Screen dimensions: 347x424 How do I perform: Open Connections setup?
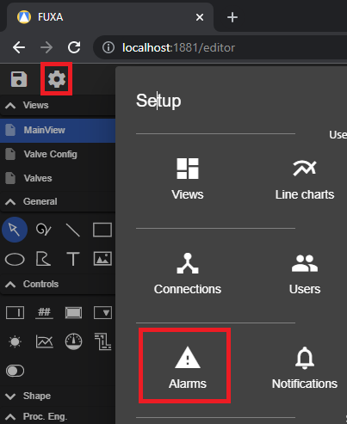pos(188,273)
